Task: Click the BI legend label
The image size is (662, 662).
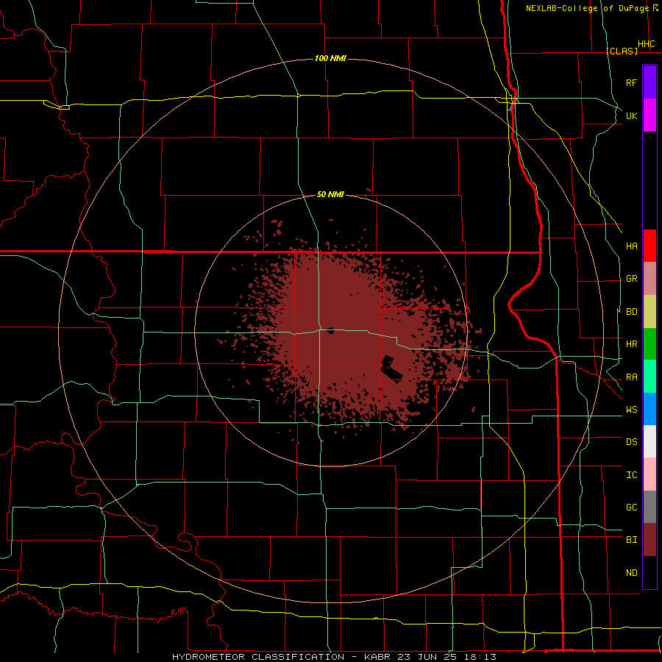Action: pyautogui.click(x=631, y=540)
